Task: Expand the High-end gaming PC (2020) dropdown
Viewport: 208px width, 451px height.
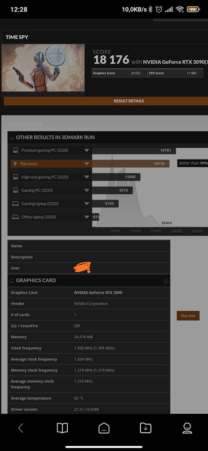Action: point(87,177)
